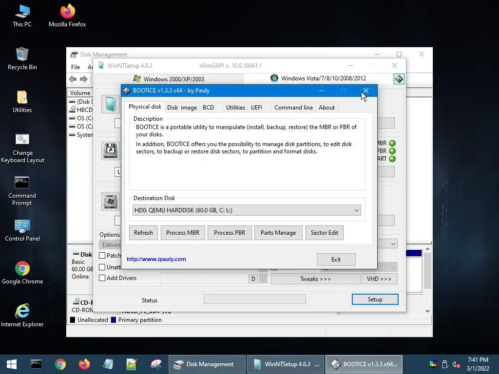Click Disk Management back arrow
Viewport: 499px width, 374px height.
[73, 79]
